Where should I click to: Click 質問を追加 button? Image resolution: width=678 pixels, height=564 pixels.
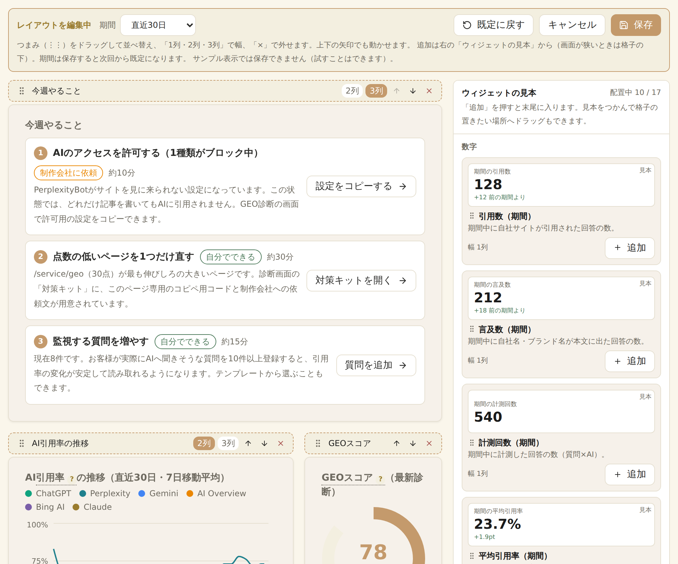[x=376, y=365]
